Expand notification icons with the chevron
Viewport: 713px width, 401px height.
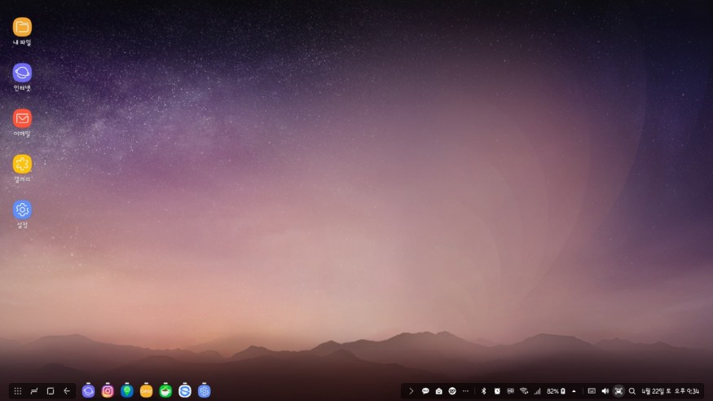tap(412, 391)
